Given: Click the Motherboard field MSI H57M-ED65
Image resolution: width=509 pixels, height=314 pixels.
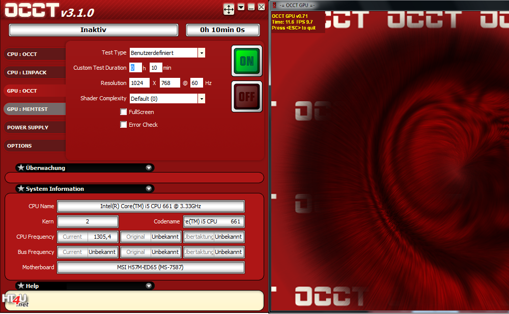Looking at the screenshot, I should [151, 267].
